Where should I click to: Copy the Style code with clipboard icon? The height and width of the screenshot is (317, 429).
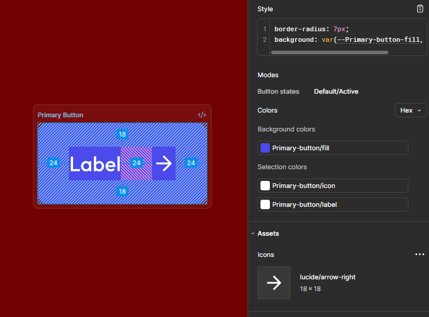[420, 9]
